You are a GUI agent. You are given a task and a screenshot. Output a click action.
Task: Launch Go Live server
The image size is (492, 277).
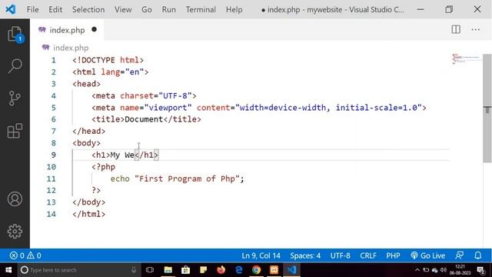[428, 255]
